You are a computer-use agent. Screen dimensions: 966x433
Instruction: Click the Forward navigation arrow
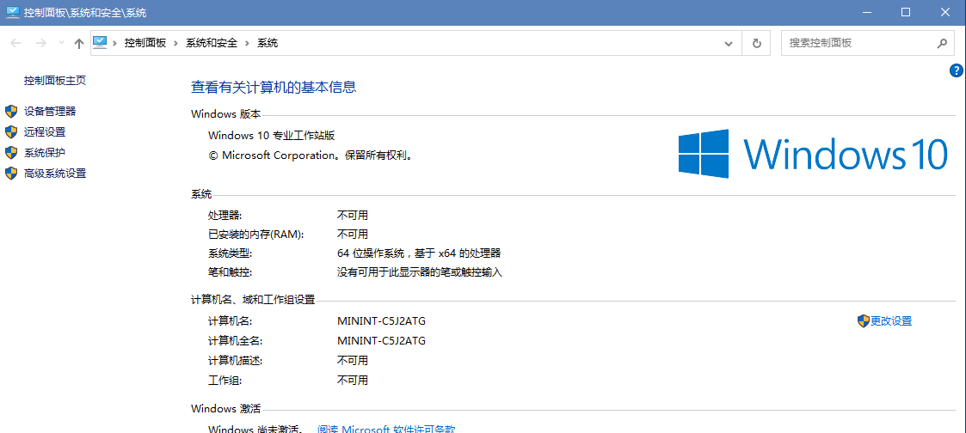40,43
